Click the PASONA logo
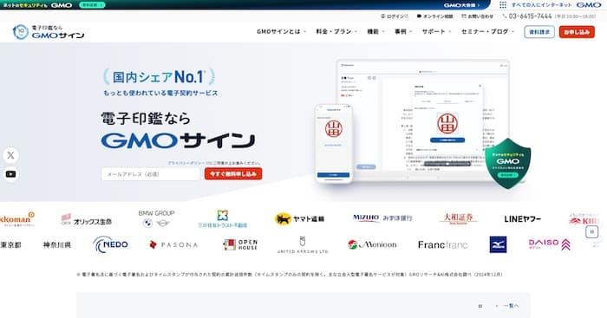 173,245
